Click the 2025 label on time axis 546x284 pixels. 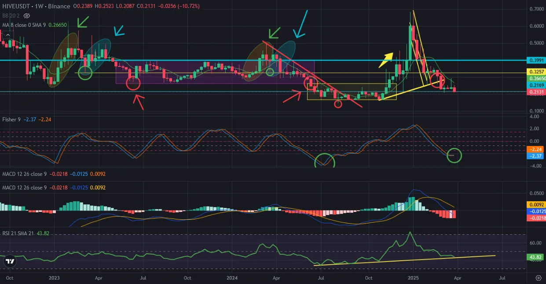[x=413, y=278]
